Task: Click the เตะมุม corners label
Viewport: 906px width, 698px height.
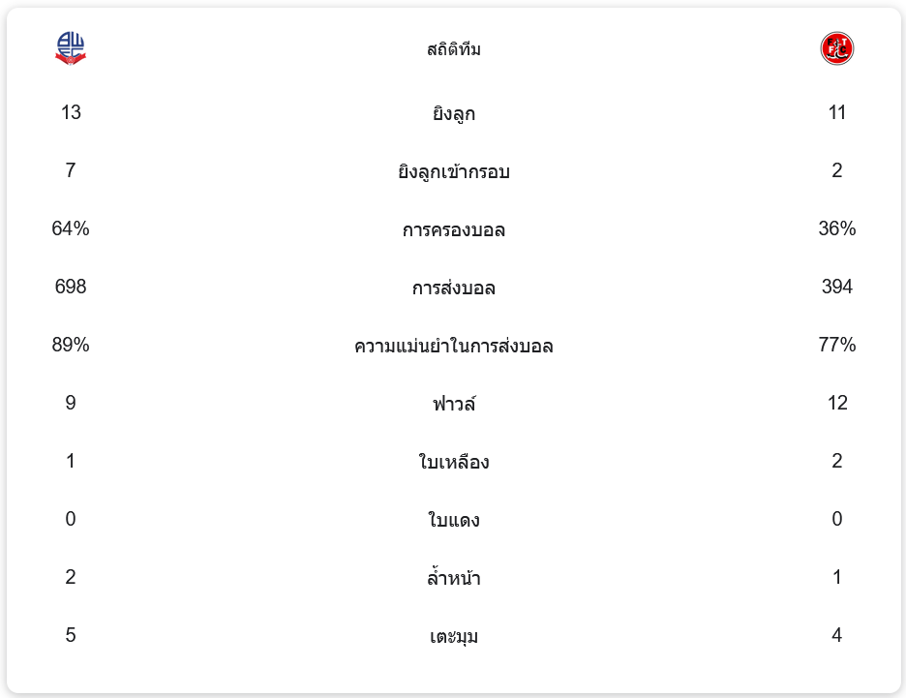Action: pyautogui.click(x=453, y=636)
